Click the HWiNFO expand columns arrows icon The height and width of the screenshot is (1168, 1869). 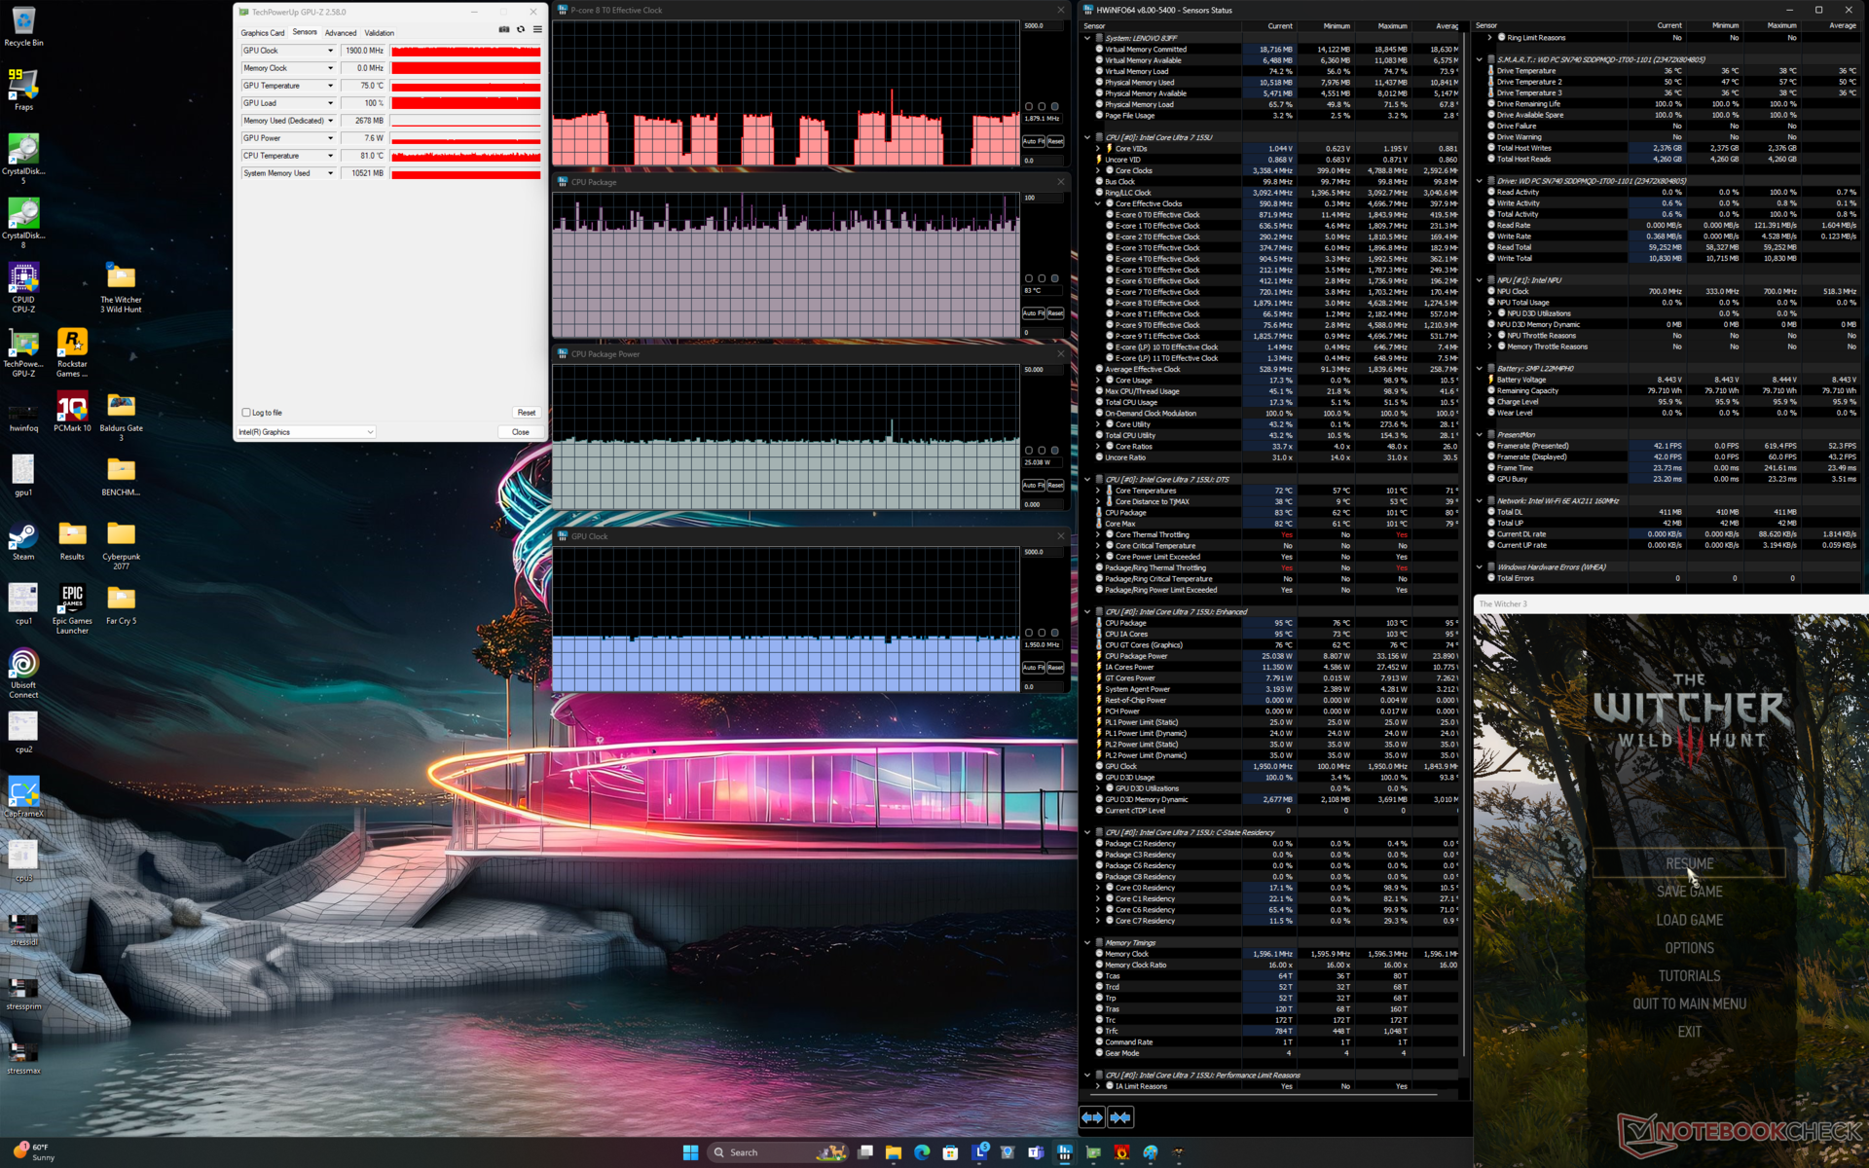[x=1092, y=1117]
